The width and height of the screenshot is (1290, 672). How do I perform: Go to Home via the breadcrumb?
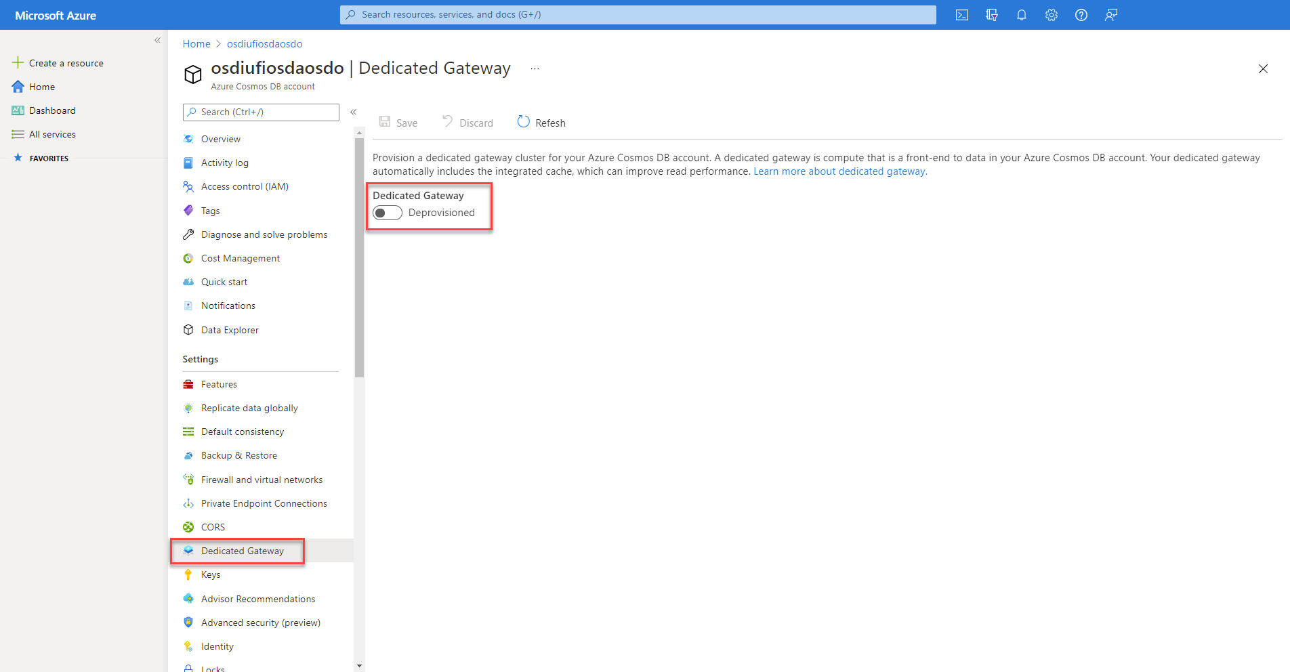(x=196, y=44)
